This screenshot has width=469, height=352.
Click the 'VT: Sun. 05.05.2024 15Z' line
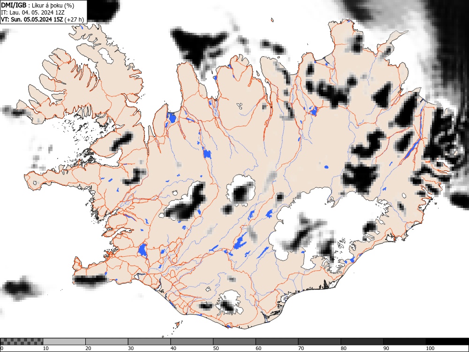pos(32,20)
